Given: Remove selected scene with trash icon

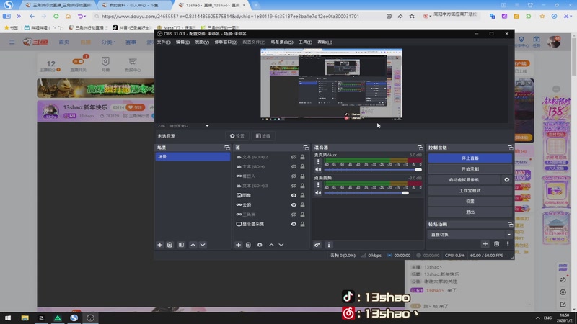Looking at the screenshot, I should [x=169, y=245].
